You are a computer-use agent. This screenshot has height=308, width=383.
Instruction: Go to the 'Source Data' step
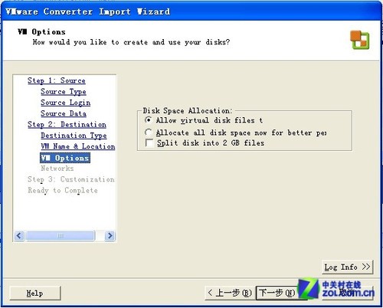coord(64,113)
